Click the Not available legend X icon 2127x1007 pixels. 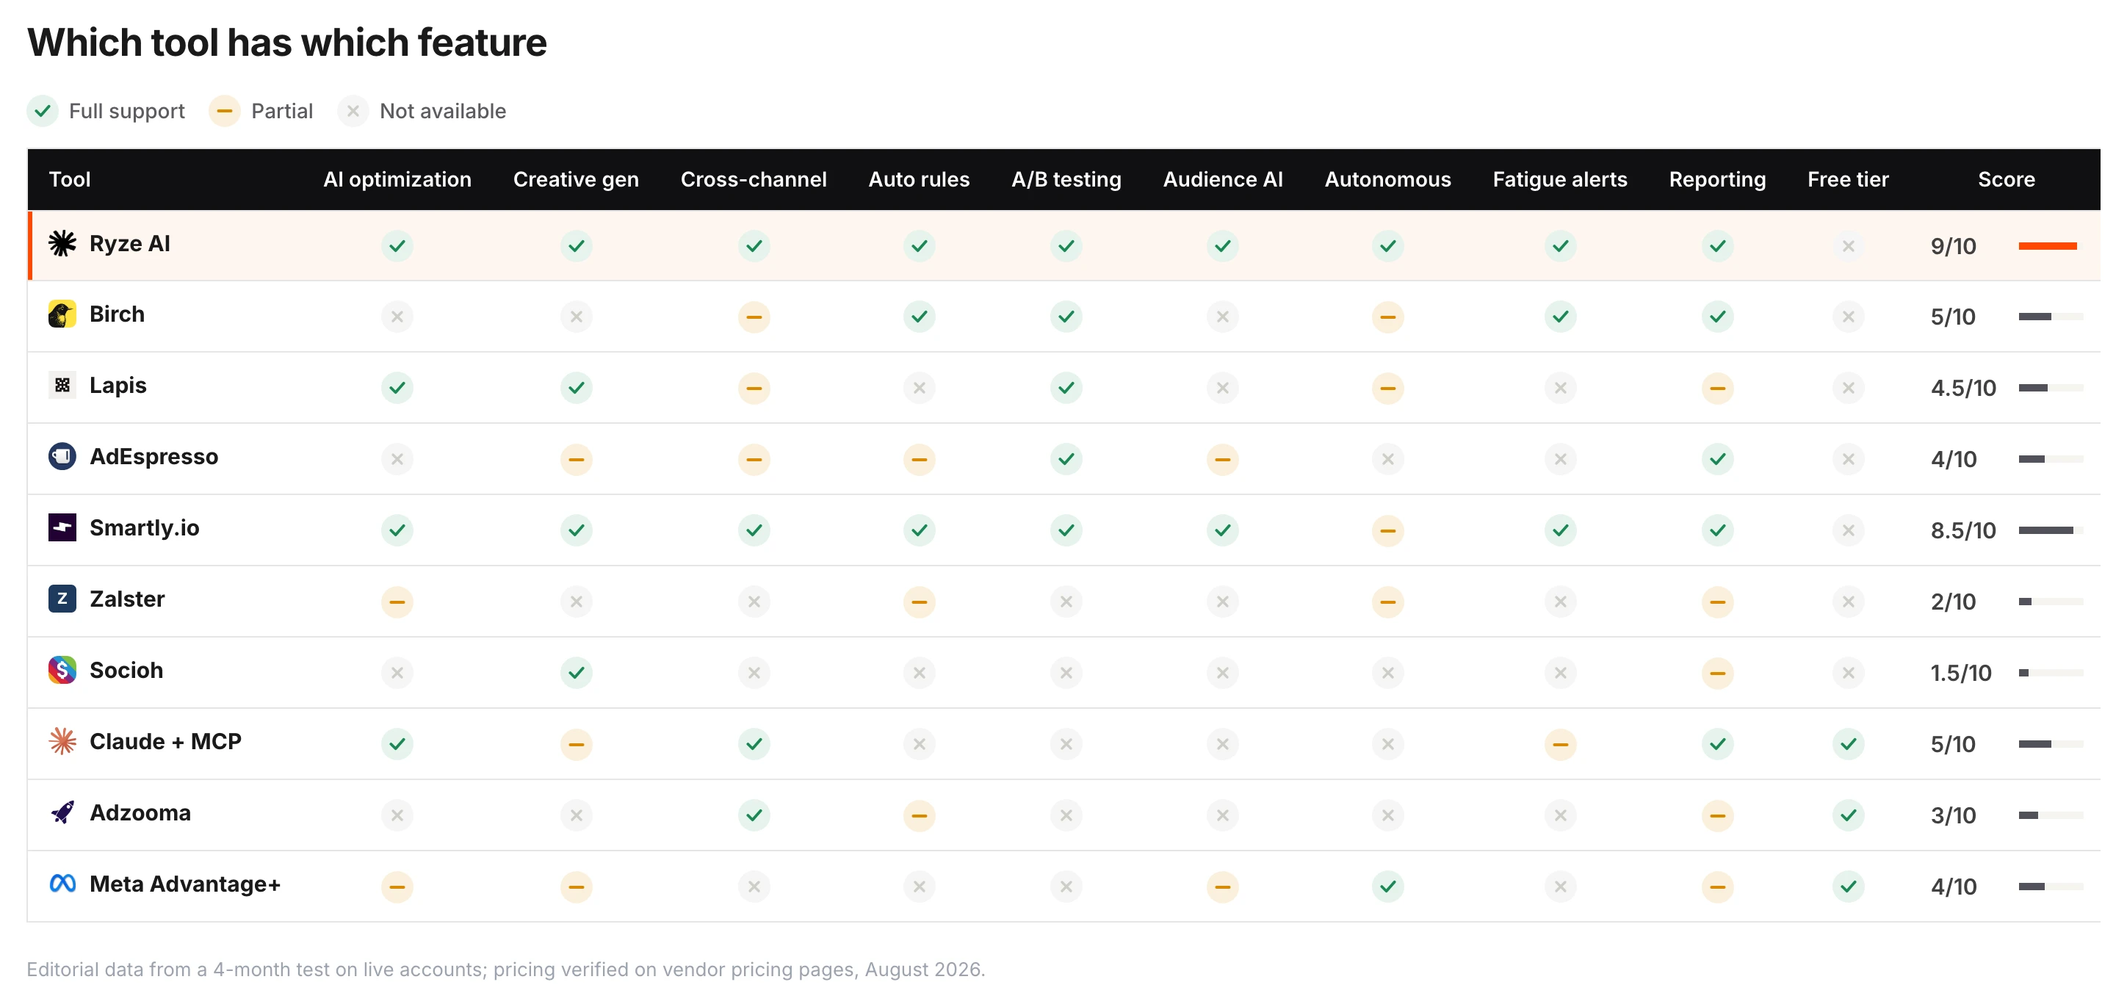[x=353, y=111]
